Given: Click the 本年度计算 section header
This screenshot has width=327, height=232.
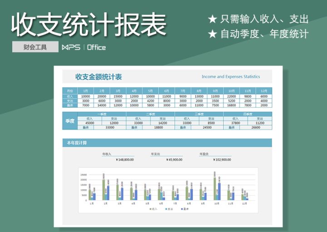Looking at the screenshot, I should 77,143.
